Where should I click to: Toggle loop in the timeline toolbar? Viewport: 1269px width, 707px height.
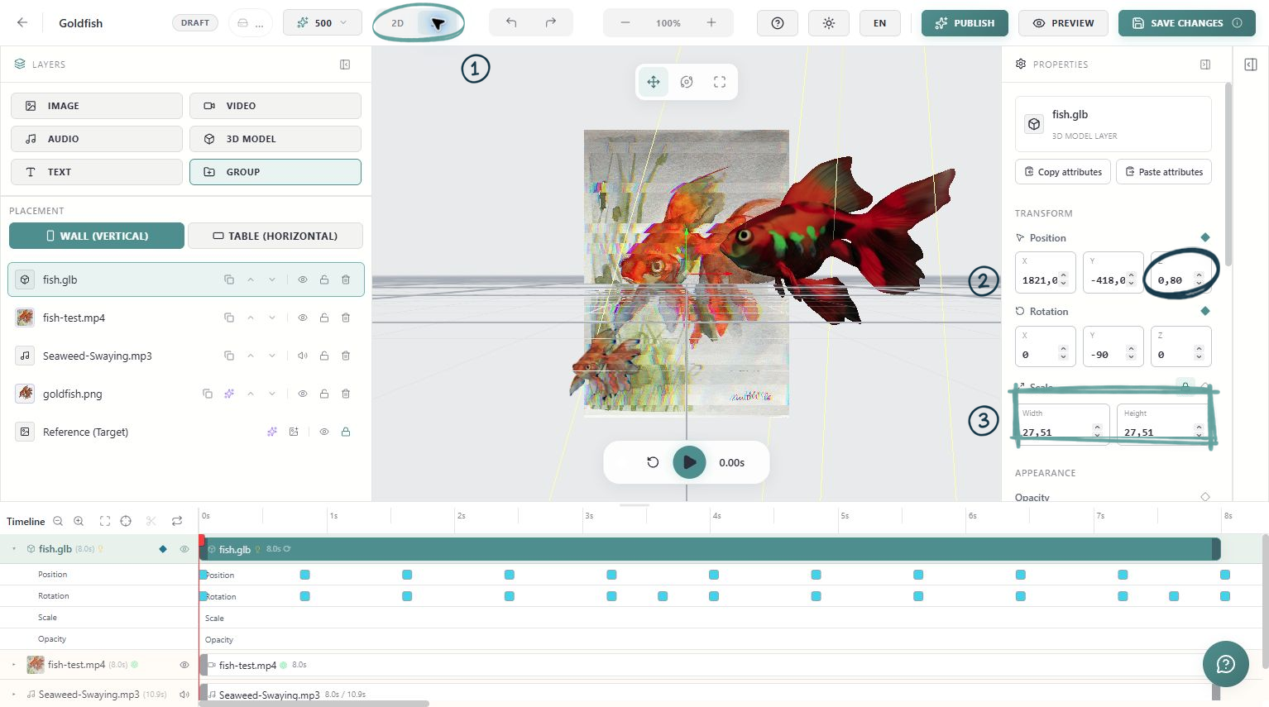(177, 521)
